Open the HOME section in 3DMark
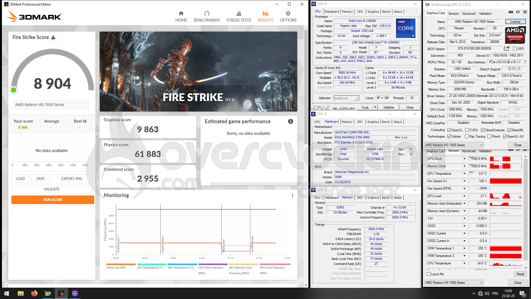Screen dimensions: 531x299 [181, 17]
